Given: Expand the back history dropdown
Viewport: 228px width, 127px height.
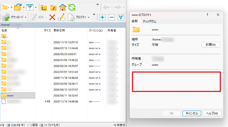Looking at the screenshot, I should click(112, 7).
